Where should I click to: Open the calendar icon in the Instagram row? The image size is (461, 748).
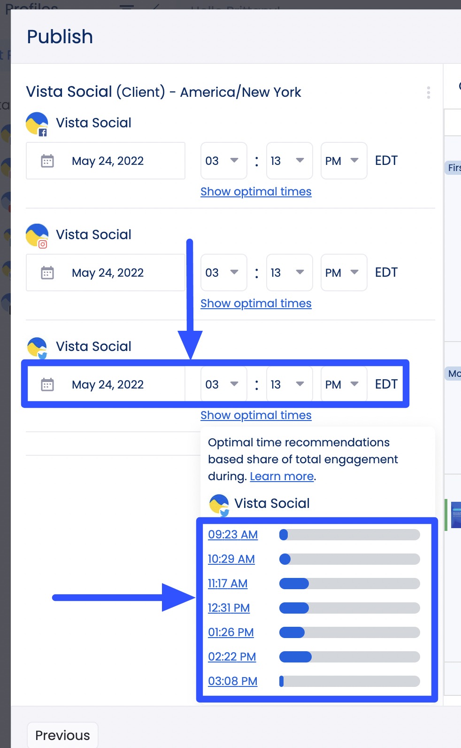pyautogui.click(x=47, y=273)
